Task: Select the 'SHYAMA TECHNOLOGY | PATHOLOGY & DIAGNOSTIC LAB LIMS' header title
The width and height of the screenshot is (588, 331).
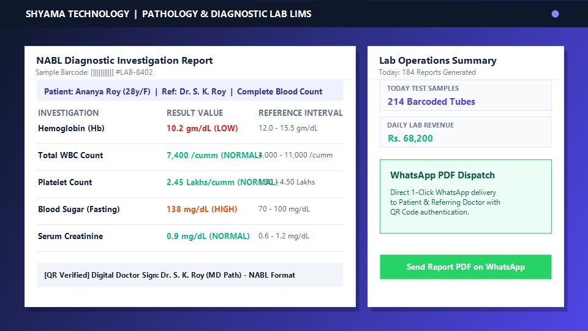Action: point(168,14)
